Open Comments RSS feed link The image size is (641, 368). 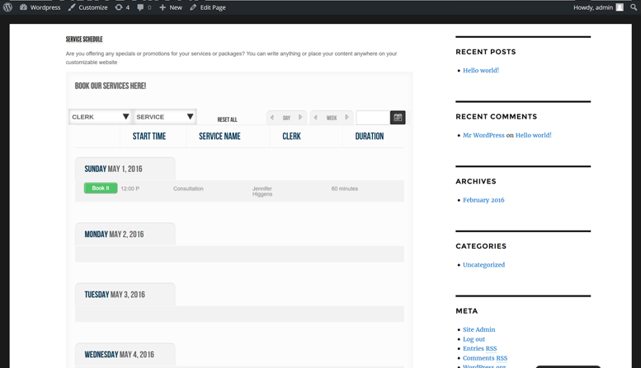tap(485, 358)
